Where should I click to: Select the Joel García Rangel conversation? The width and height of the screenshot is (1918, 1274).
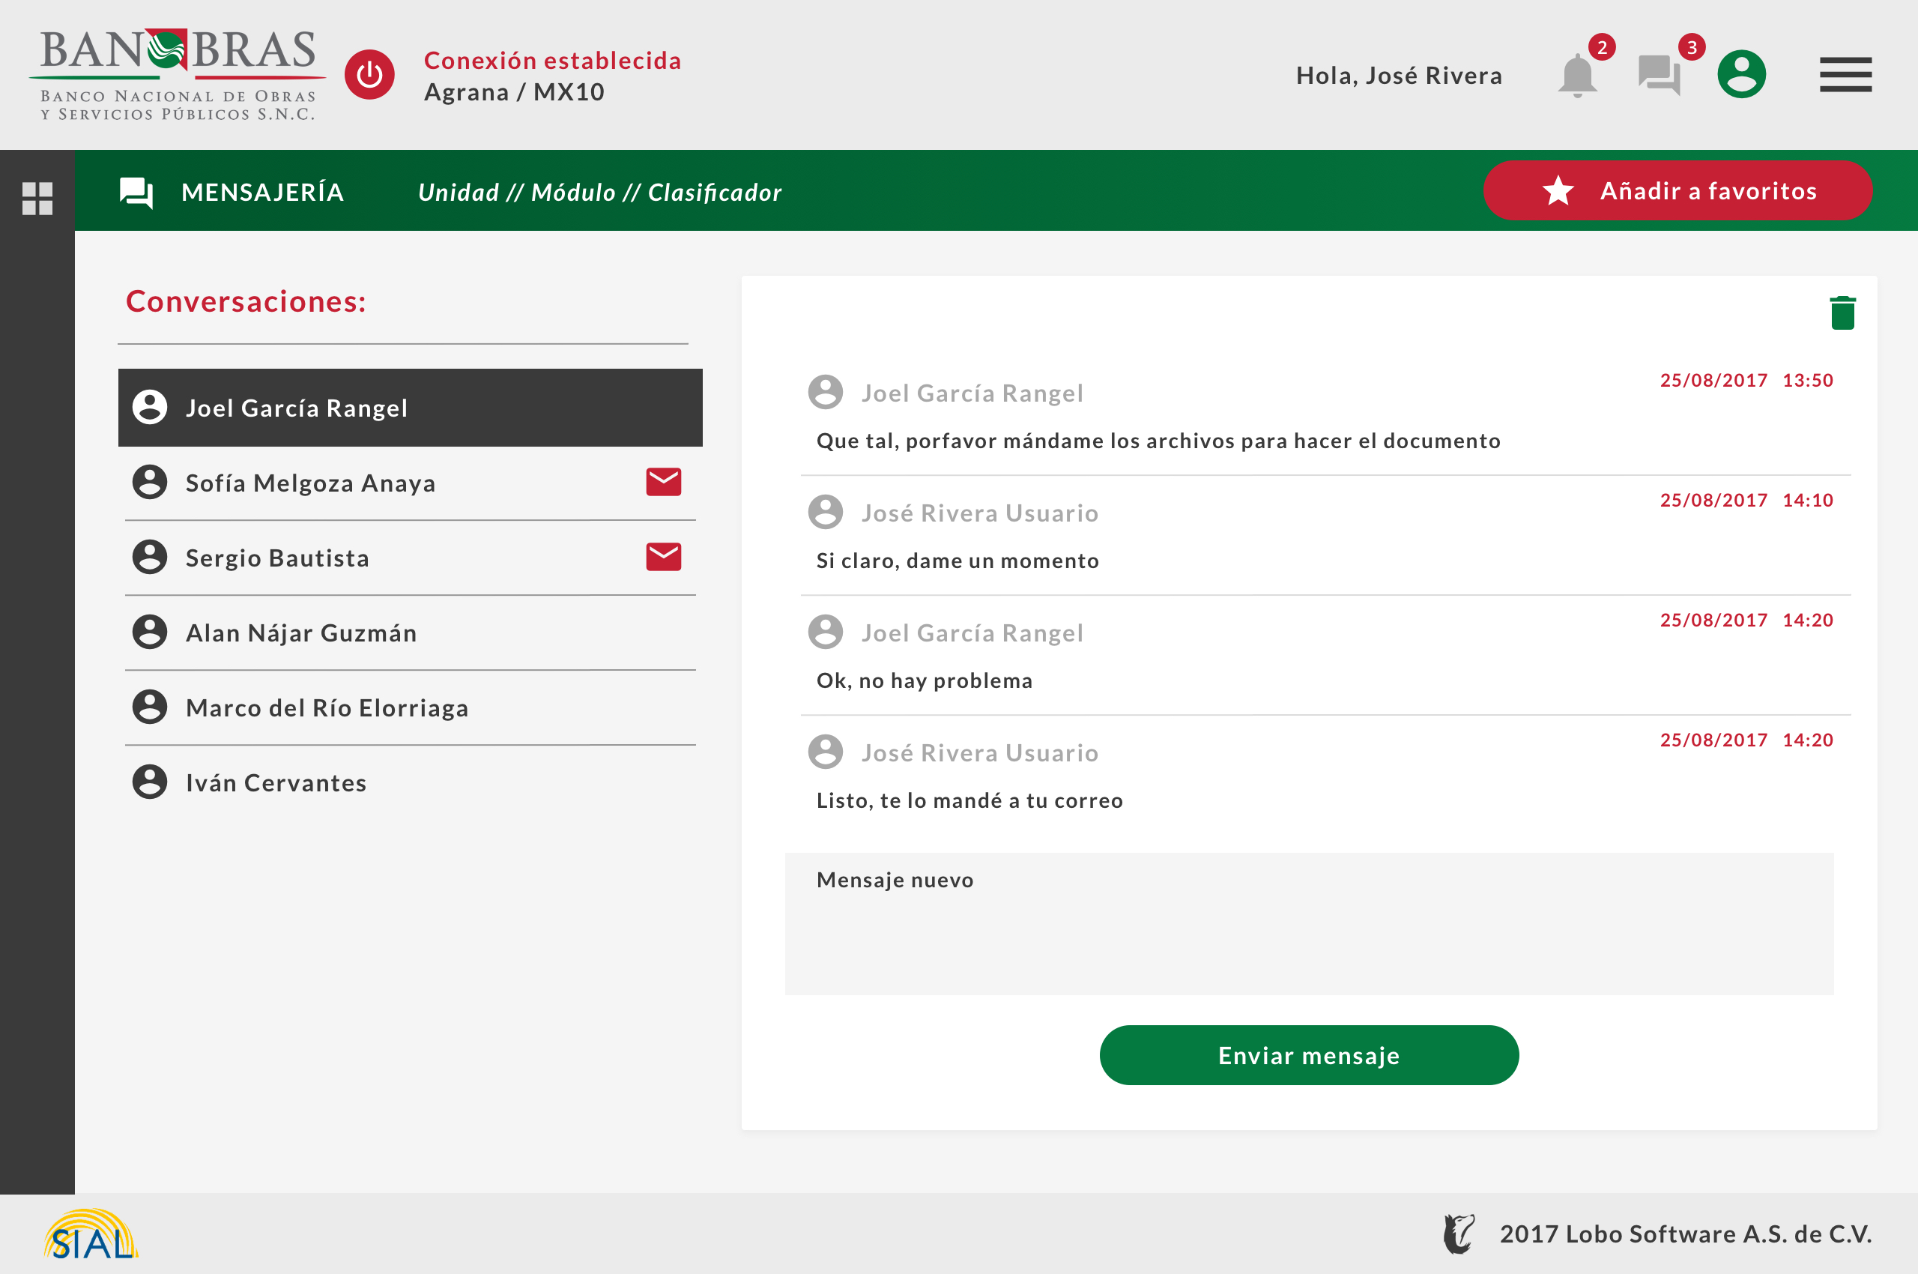click(411, 408)
